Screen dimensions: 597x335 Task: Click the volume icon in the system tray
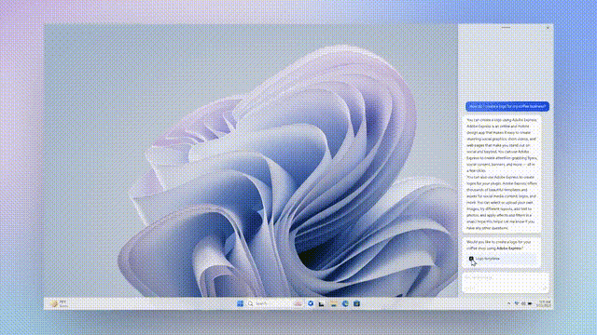(x=523, y=303)
